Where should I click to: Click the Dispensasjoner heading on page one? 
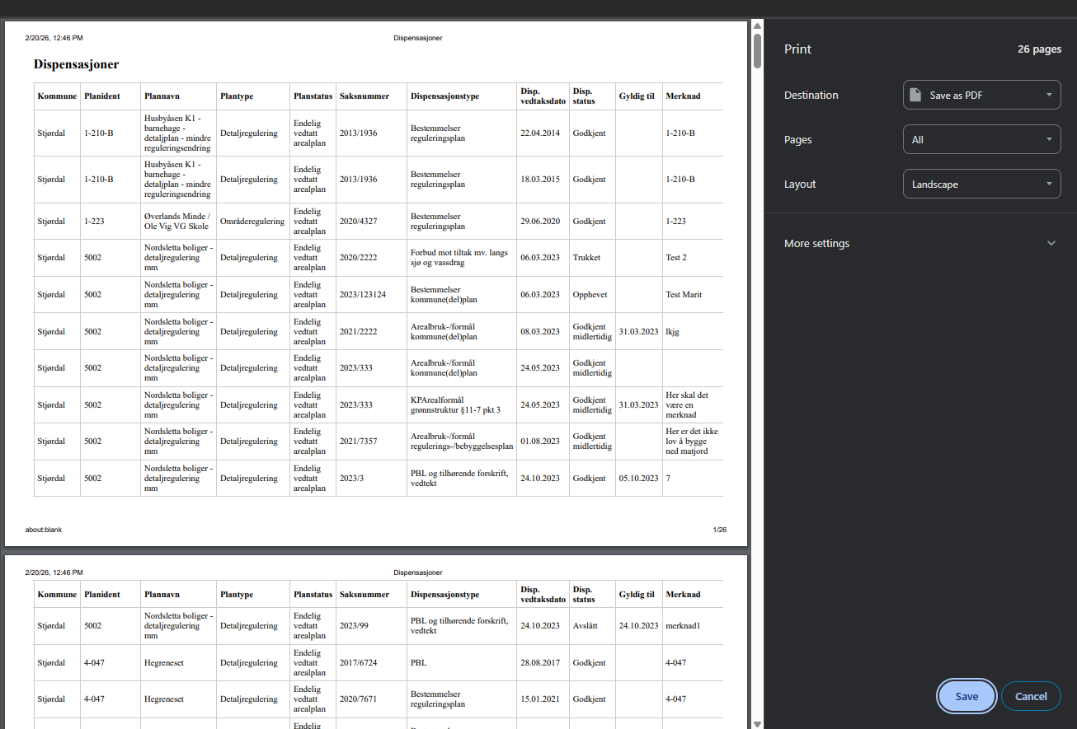click(x=76, y=64)
